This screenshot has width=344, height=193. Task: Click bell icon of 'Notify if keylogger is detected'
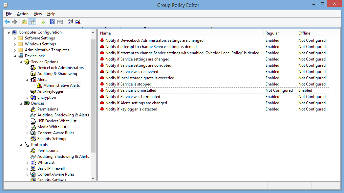[102, 109]
